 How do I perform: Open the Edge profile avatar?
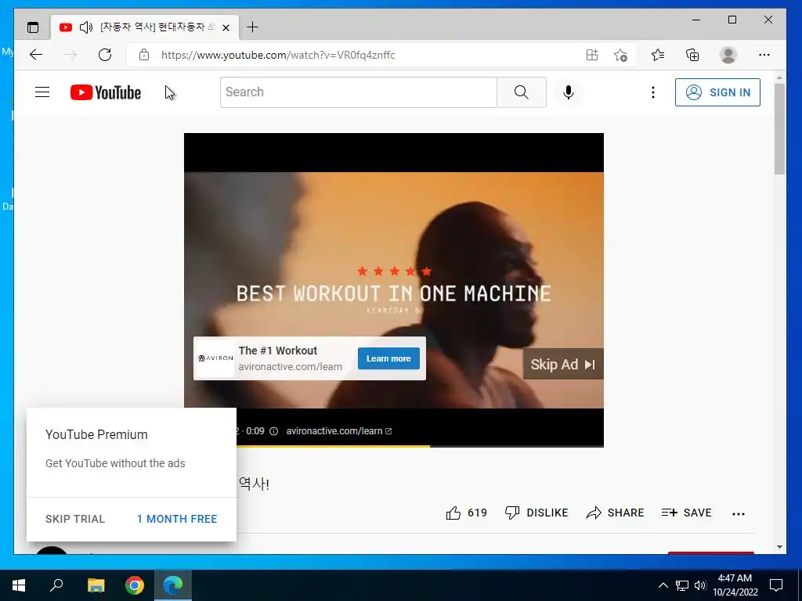pos(728,55)
